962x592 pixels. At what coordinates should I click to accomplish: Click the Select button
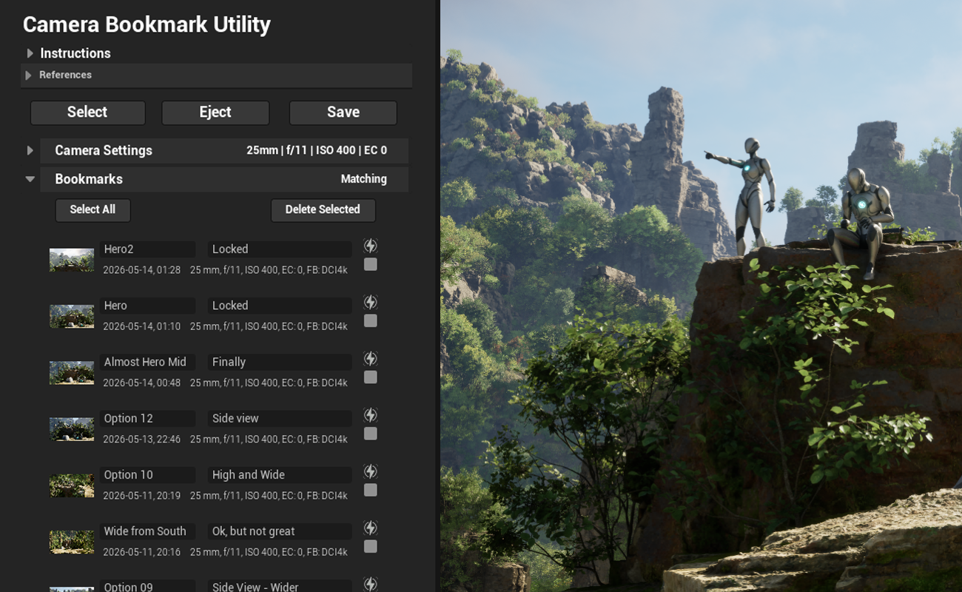coord(87,112)
